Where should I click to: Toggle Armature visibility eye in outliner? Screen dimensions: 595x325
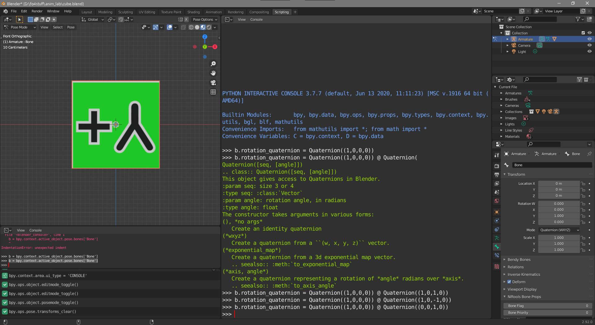pyautogui.click(x=589, y=39)
